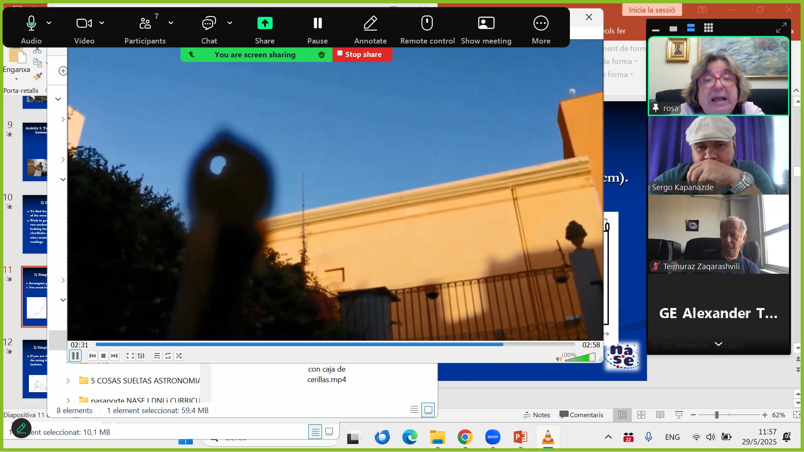Select the 5 COSAS SUELTAS ASTRONOMIA folder

[x=145, y=380]
